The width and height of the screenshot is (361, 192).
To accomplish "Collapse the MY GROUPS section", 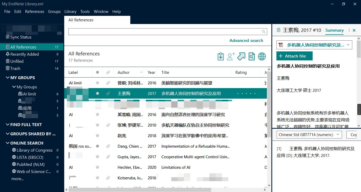I will (x=7, y=78).
